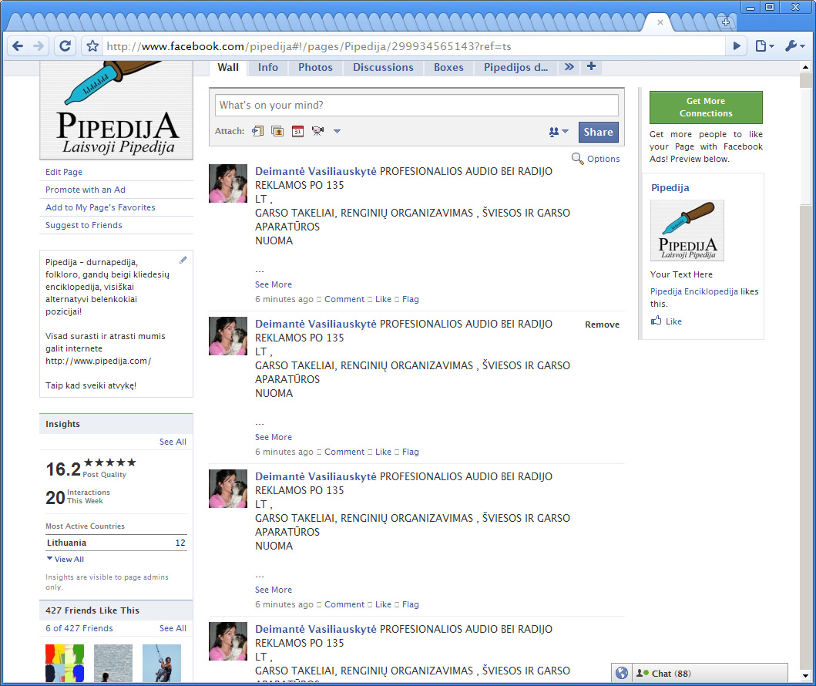
Task: Add a new page tab with plus
Action: tap(591, 67)
